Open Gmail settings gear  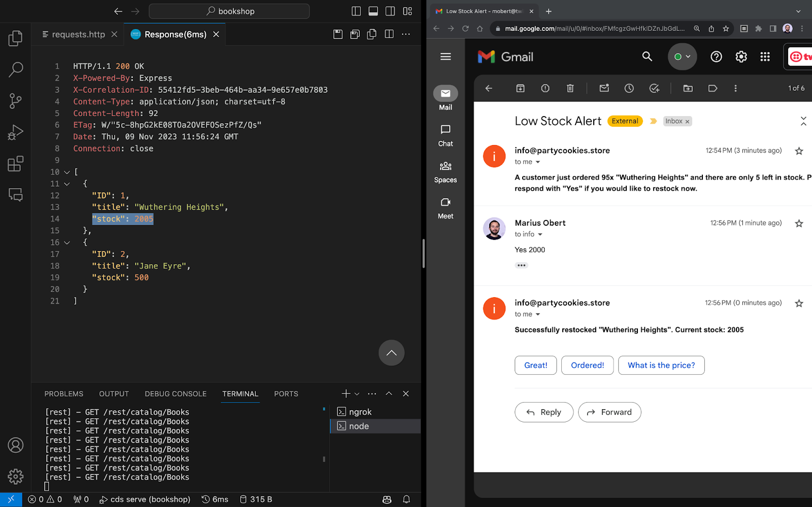741,57
